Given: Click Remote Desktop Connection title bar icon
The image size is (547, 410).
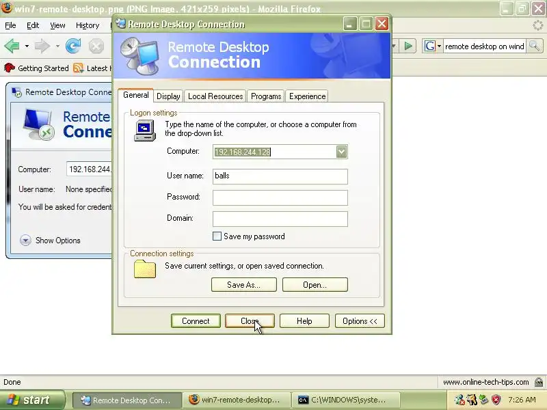Looking at the screenshot, I should 121,24.
